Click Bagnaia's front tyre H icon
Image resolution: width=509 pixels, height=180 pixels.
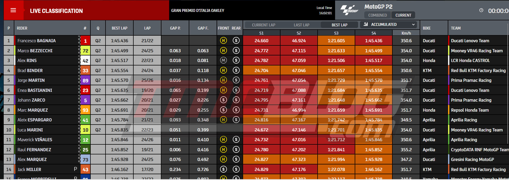pos(223,40)
